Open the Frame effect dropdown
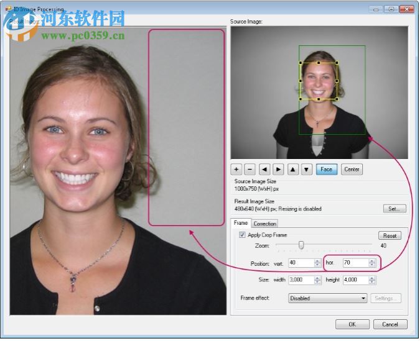The height and width of the screenshot is (341, 420). 327,298
